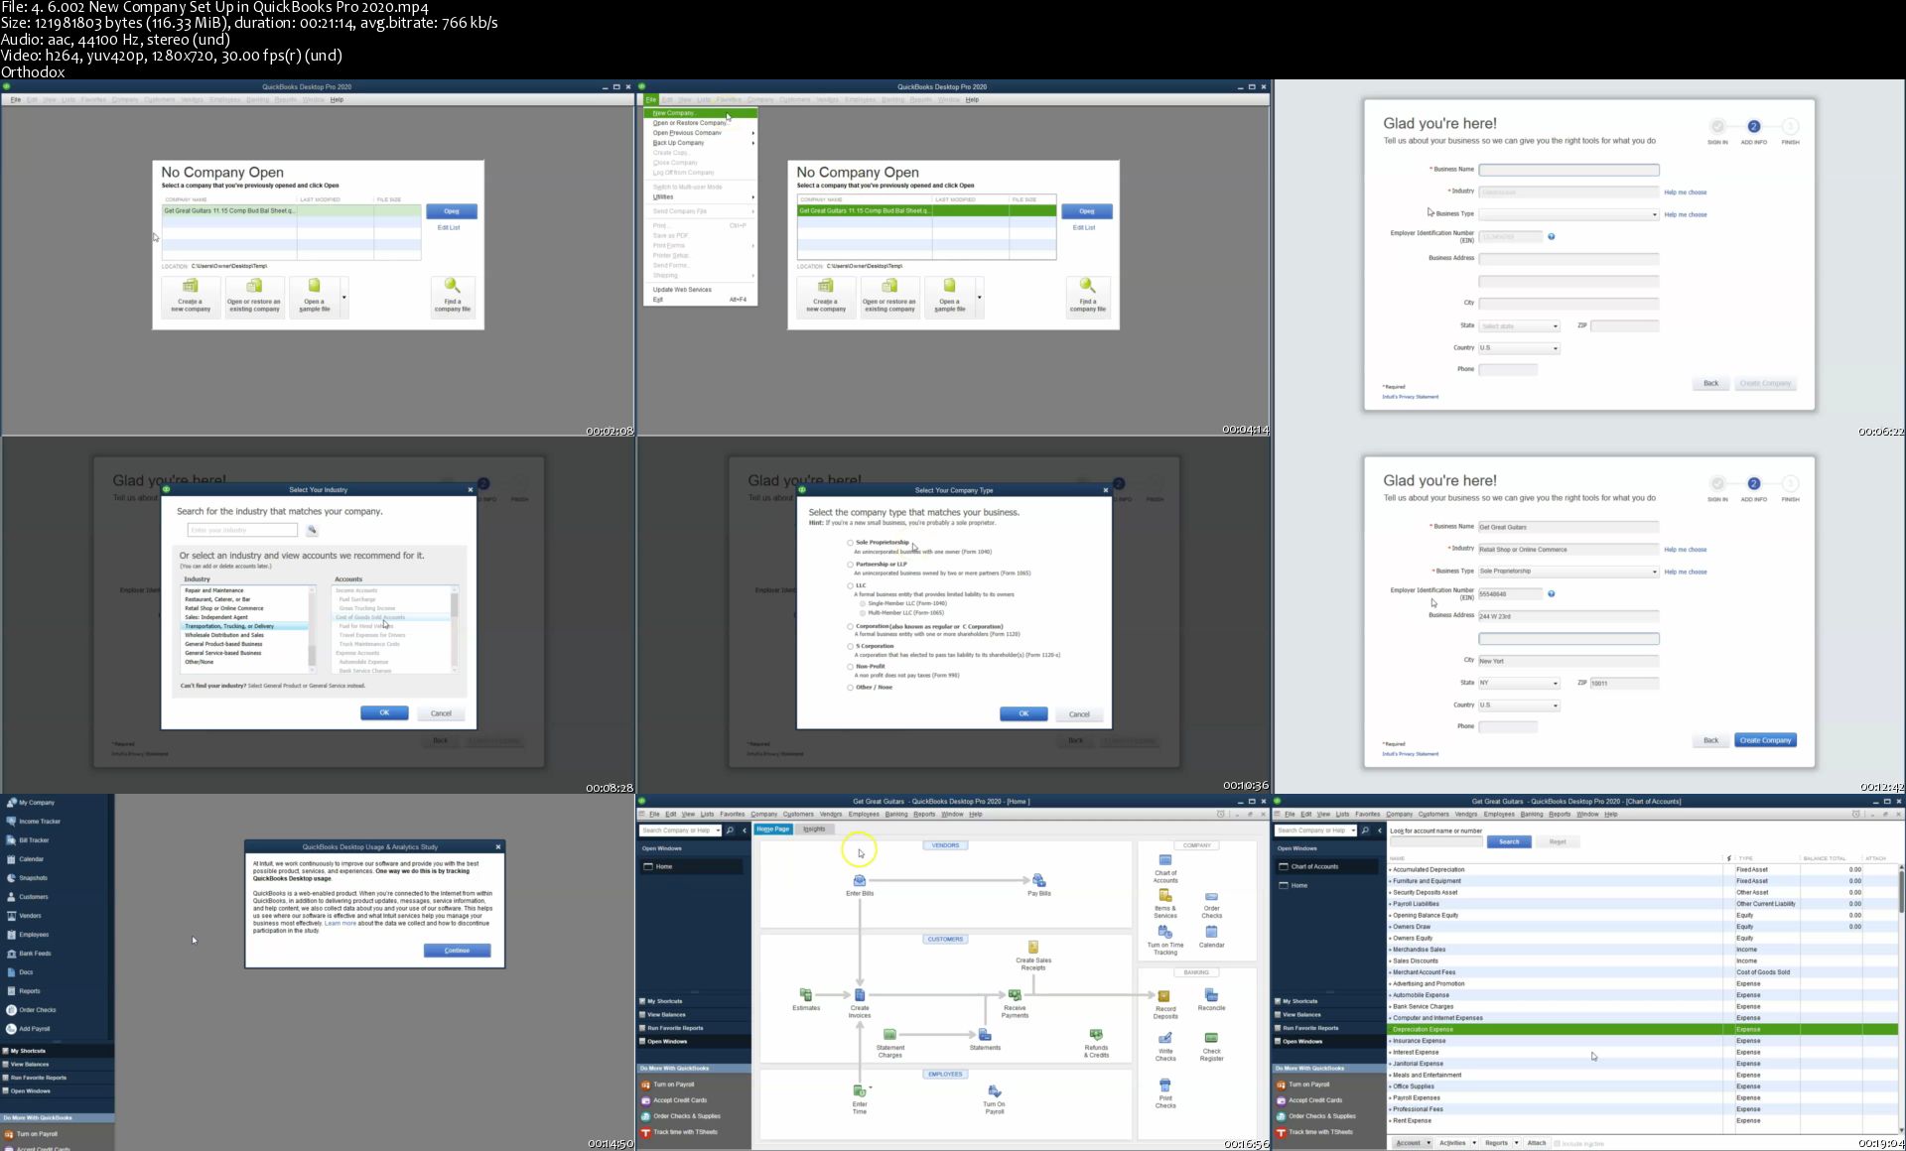Expand the Back Up Company submenu

pyautogui.click(x=701, y=143)
